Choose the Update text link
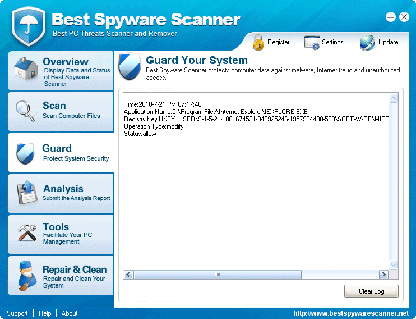Screen dimensions: 416x319 coord(388,42)
